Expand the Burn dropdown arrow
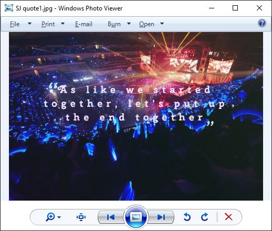The width and height of the screenshot is (272, 231). pos(129,24)
